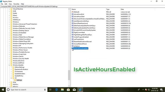
Task: Expand the UpdateHandlers tree node
Action: click(11, 74)
